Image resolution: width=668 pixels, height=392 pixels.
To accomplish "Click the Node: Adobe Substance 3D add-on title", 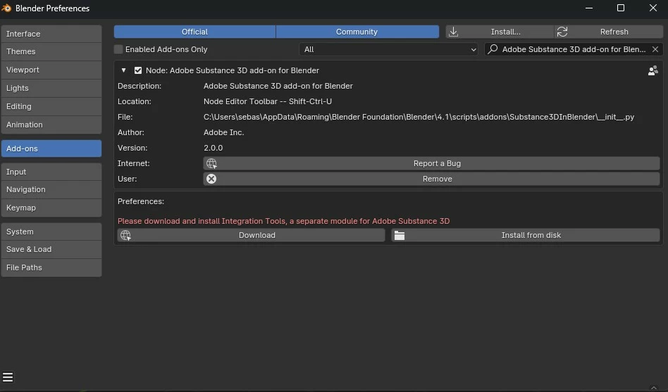I will tap(233, 70).
